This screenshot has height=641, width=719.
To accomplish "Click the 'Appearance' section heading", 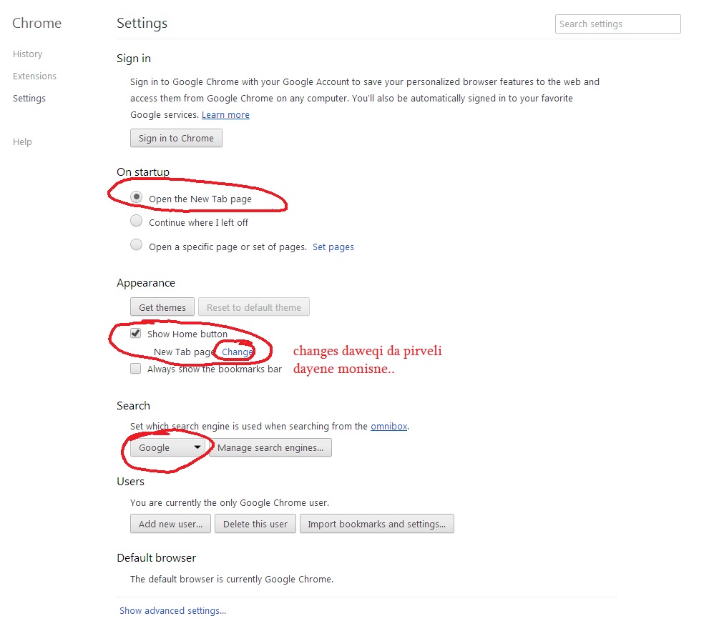I will click(x=146, y=283).
